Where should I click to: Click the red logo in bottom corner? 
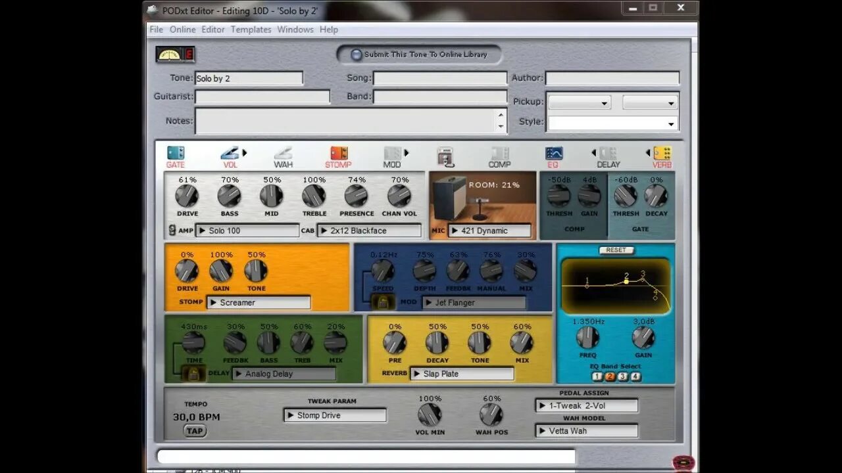point(684,463)
